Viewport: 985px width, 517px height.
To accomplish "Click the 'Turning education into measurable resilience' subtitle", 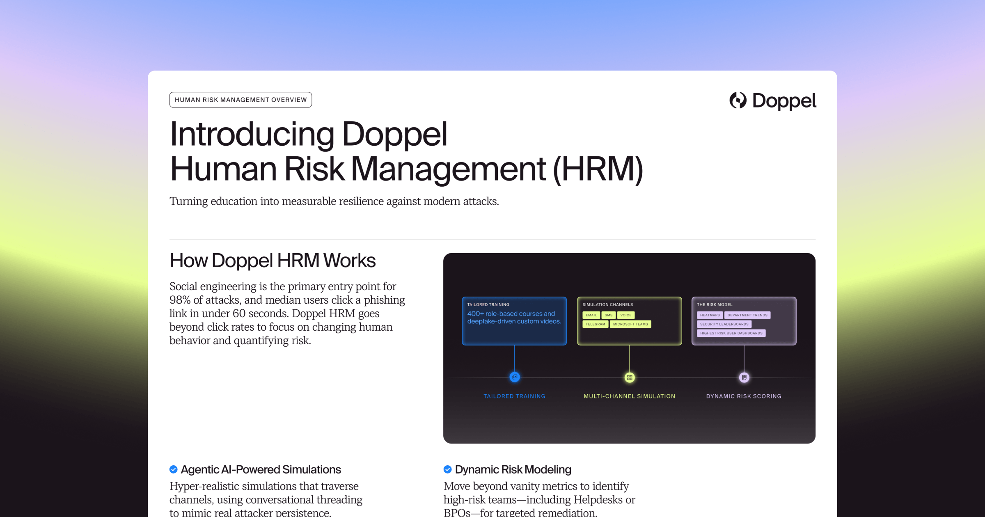I will (x=334, y=201).
